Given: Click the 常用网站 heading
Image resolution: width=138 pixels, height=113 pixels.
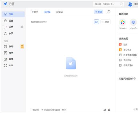Looking at the screenshot, I should [x=123, y=14].
